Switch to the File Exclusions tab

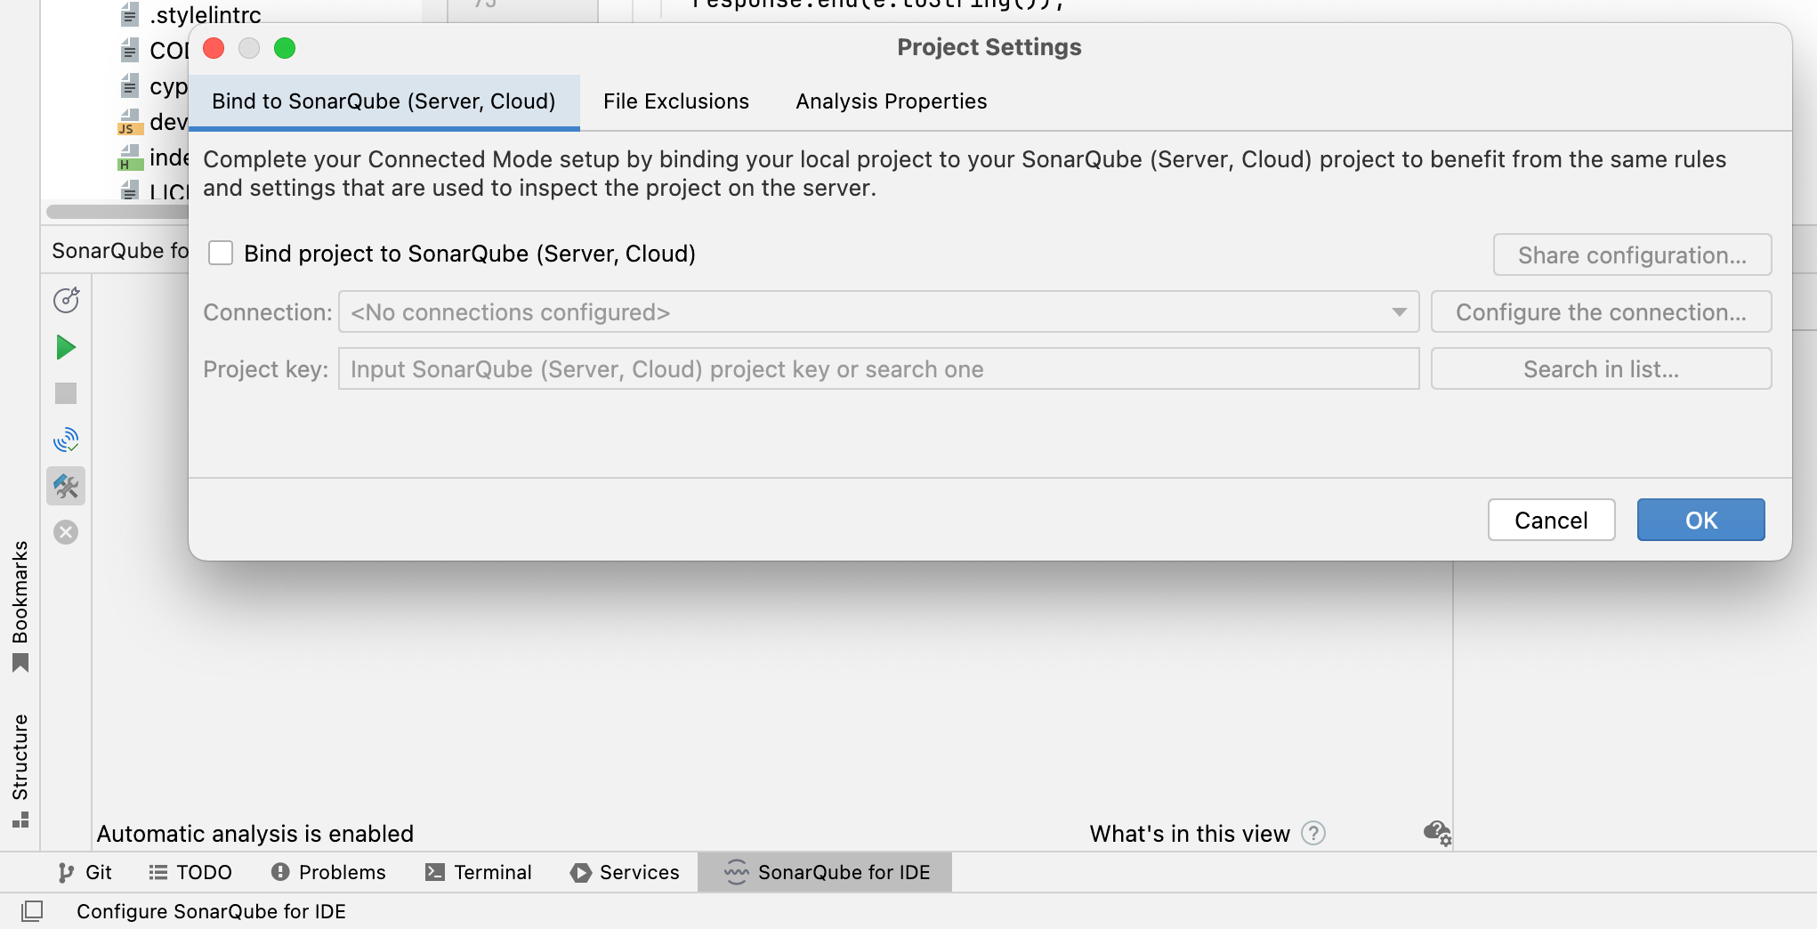point(675,101)
